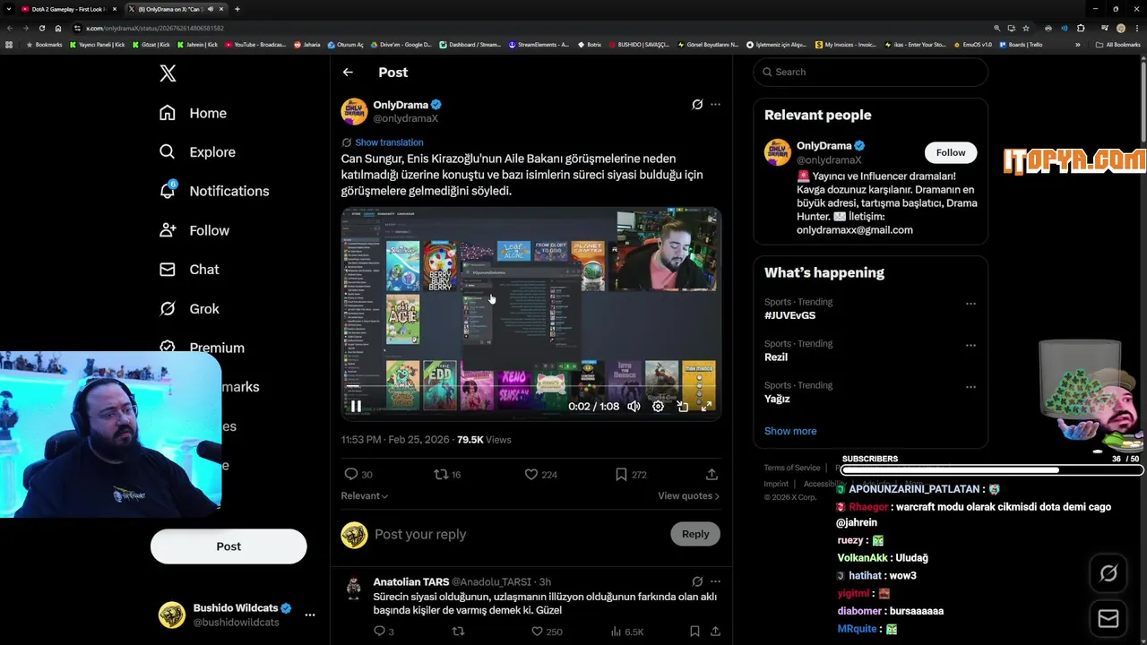
Task: Open StreamElements bookmark
Action: (538, 45)
